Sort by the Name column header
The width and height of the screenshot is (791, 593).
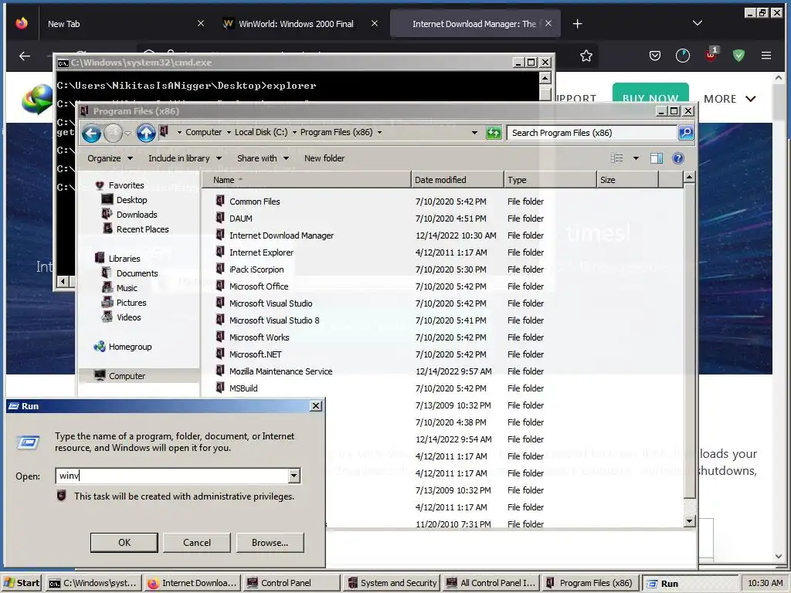[306, 179]
